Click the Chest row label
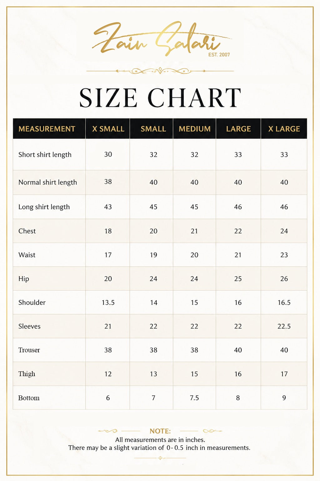The height and width of the screenshot is (481, 320). pyautogui.click(x=27, y=231)
